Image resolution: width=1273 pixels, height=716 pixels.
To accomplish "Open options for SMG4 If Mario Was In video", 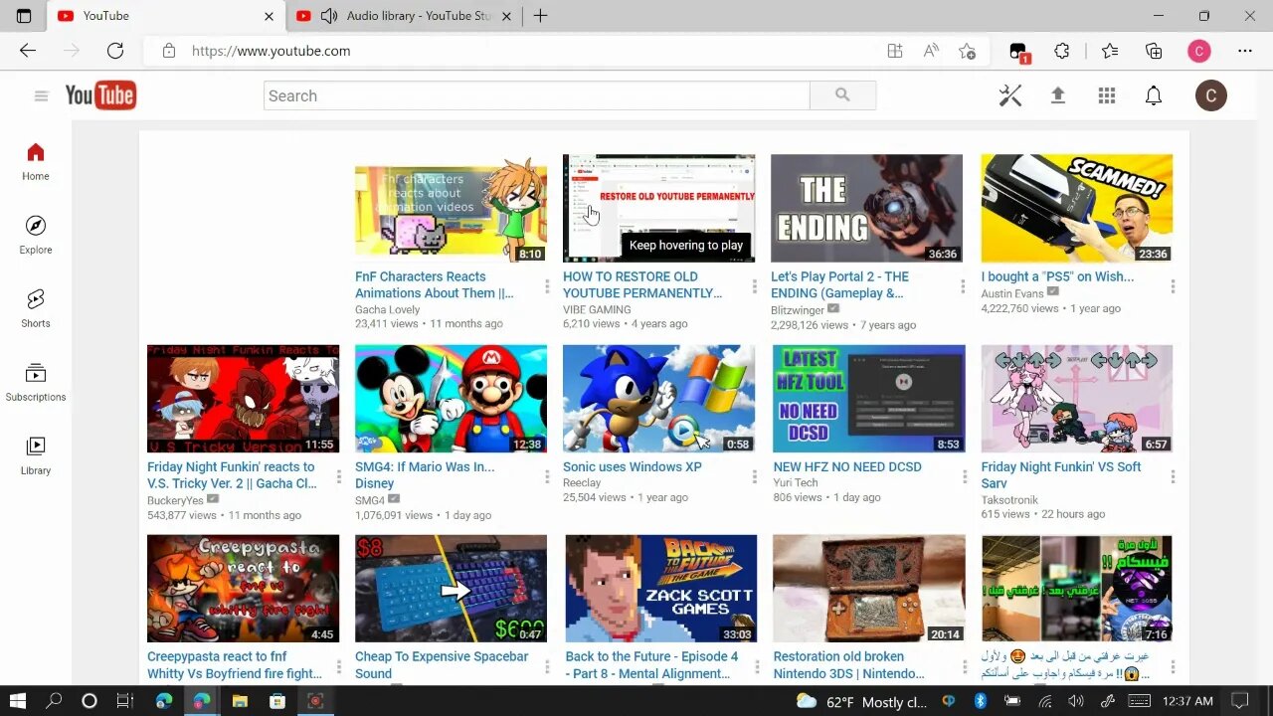I will 546,476.
